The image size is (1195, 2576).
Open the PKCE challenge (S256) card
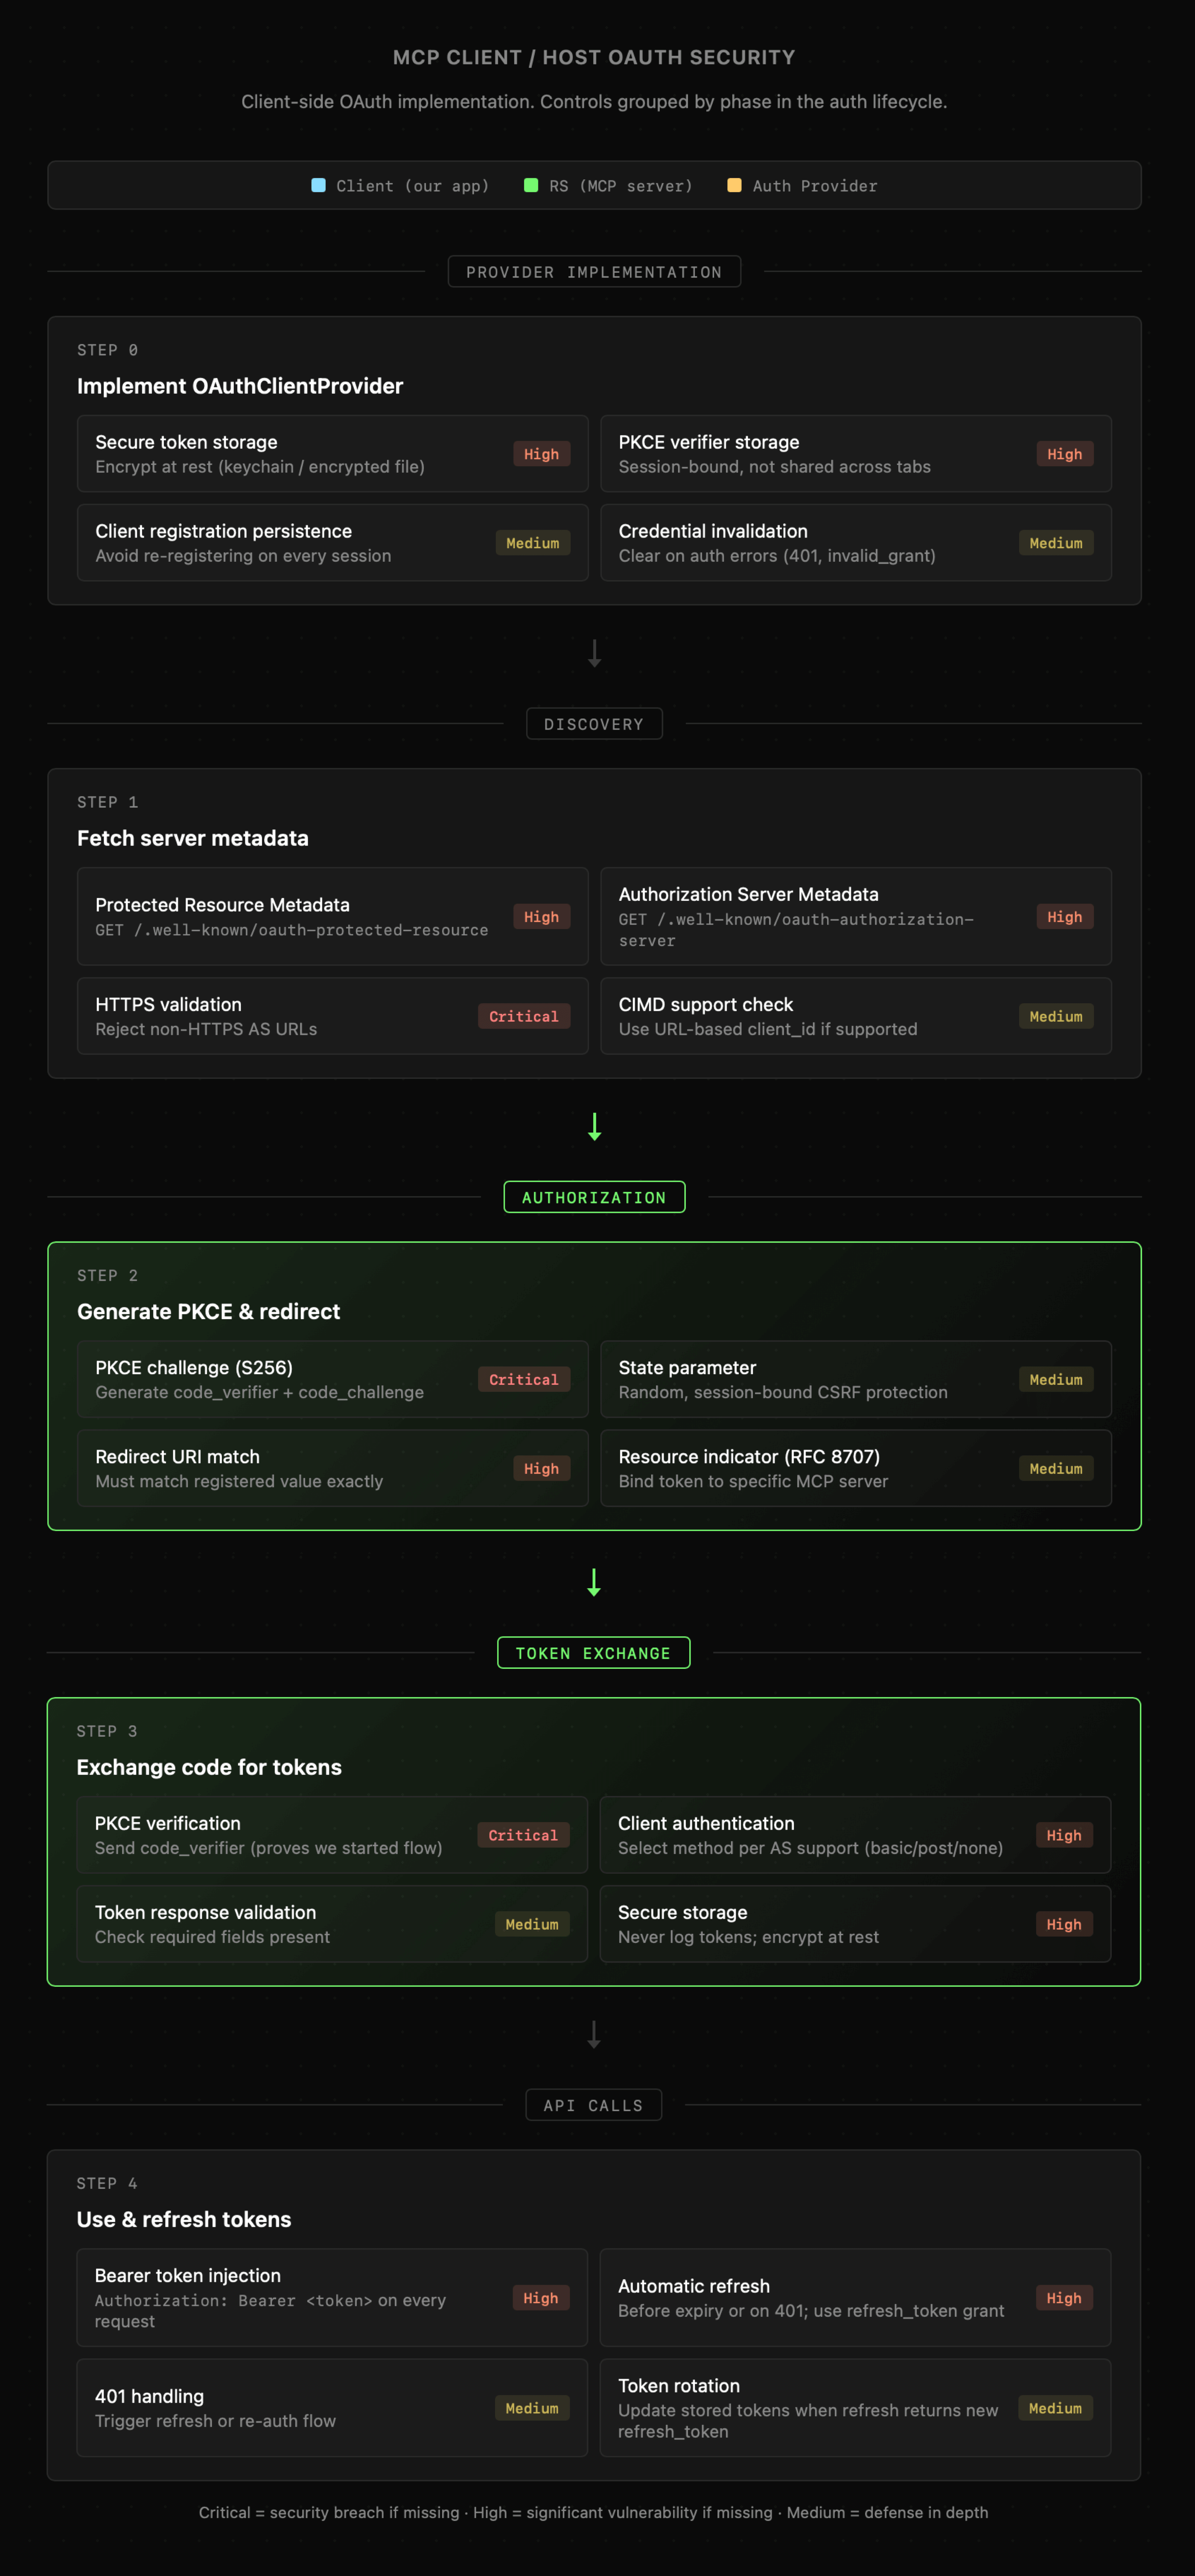[332, 1379]
